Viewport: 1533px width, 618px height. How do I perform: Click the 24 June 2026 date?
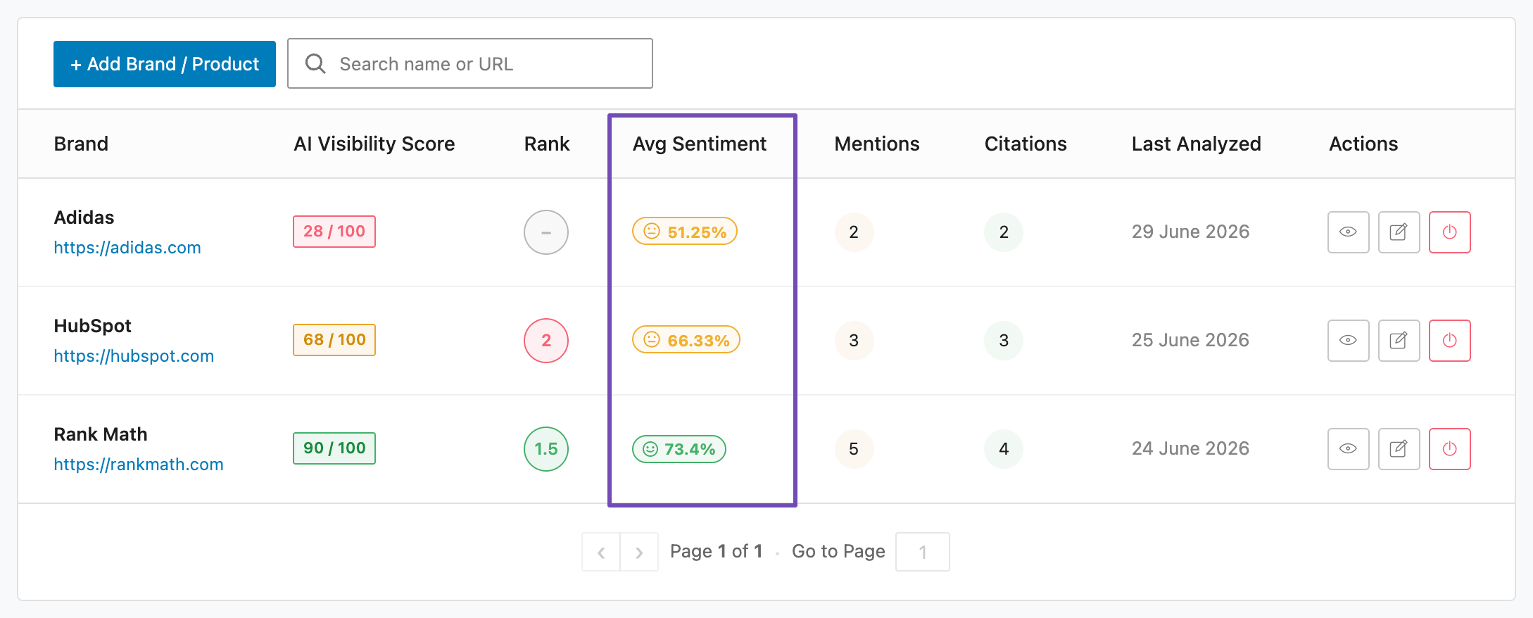click(x=1190, y=448)
